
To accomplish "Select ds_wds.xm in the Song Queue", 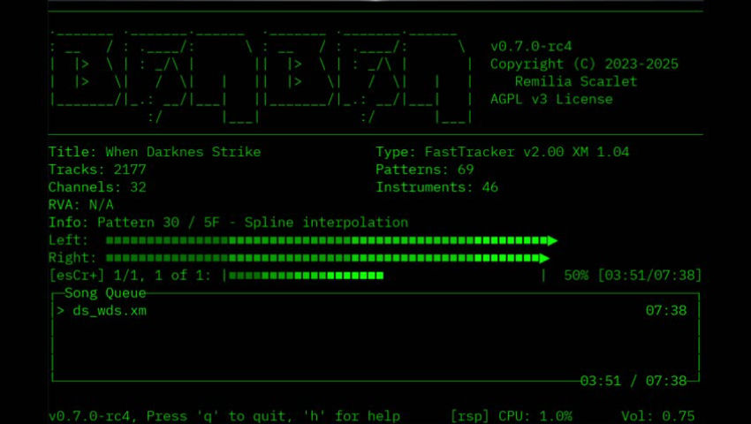I will [110, 311].
